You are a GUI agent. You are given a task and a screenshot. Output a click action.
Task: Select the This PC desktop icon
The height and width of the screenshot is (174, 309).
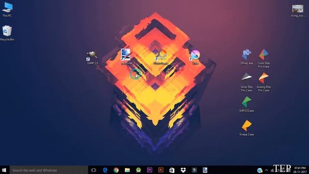(7, 10)
